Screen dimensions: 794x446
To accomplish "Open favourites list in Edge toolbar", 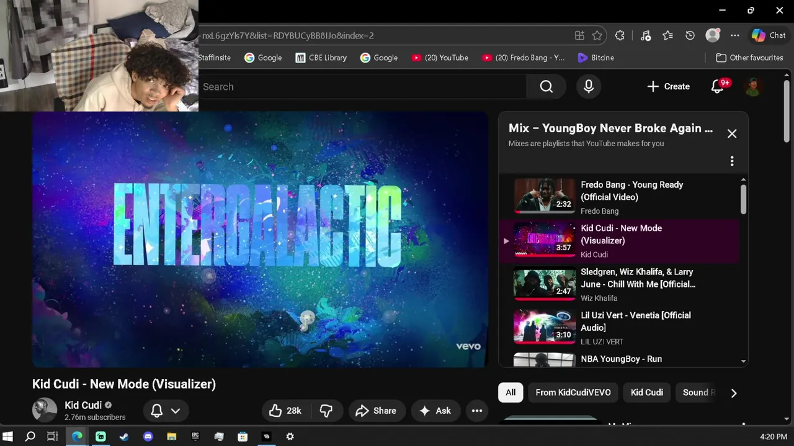I will coord(667,36).
